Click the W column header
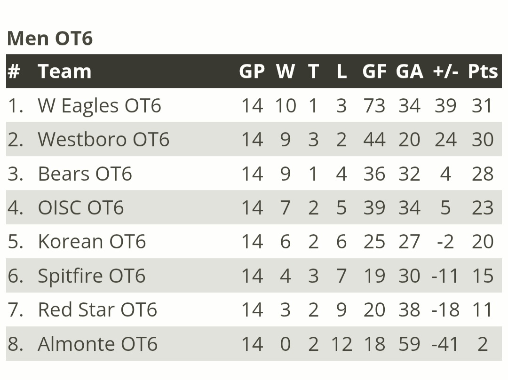The width and height of the screenshot is (508, 380). 285,71
